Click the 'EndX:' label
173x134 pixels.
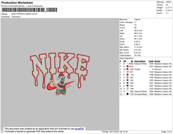(122, 42)
